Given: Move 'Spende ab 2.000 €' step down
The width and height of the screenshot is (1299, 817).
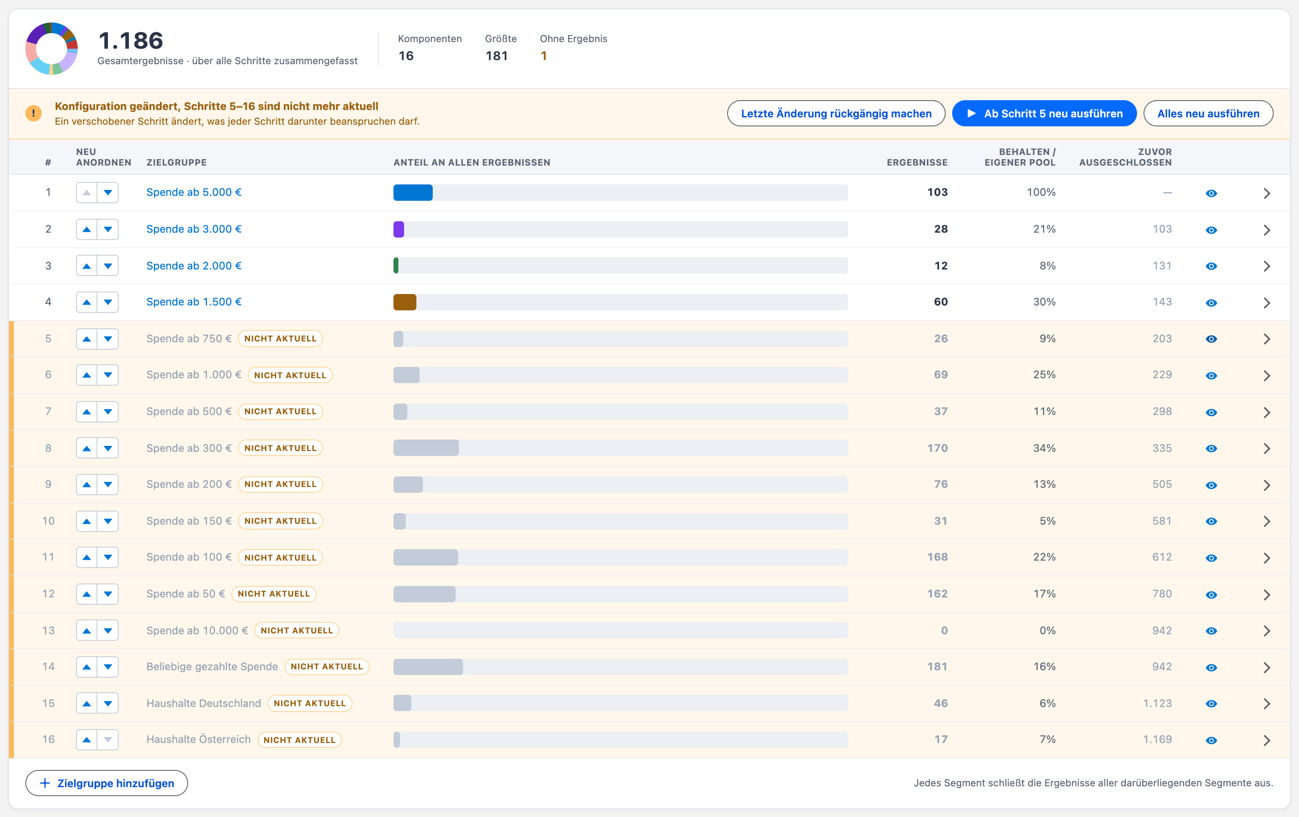Looking at the screenshot, I should click(x=108, y=266).
